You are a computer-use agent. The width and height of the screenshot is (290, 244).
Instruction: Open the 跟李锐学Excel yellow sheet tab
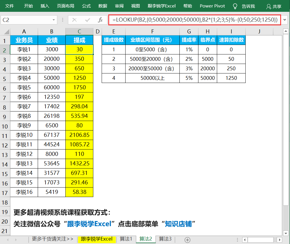[x=96, y=239]
